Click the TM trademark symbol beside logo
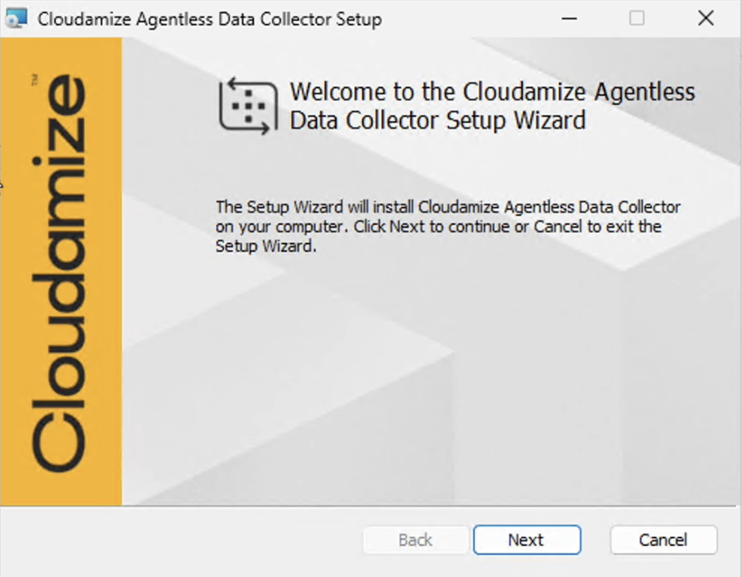The image size is (742, 577). 34,79
